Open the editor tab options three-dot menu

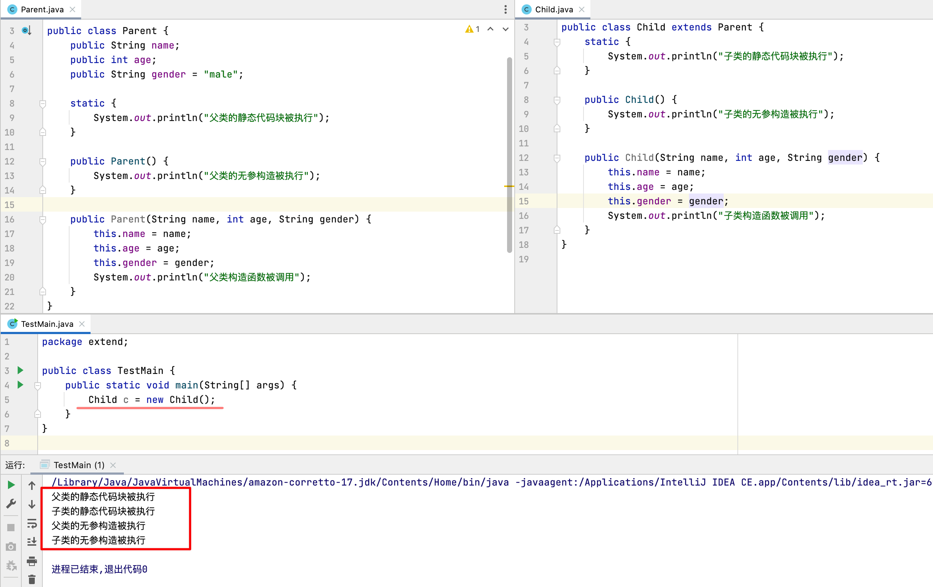tap(505, 9)
